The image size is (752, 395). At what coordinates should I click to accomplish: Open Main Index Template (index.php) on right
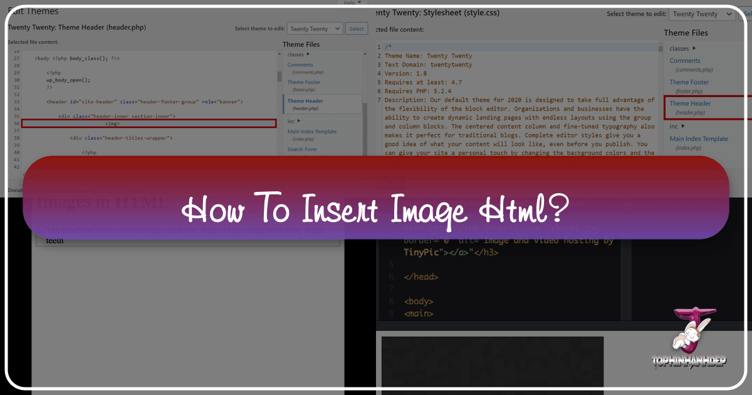tap(699, 139)
